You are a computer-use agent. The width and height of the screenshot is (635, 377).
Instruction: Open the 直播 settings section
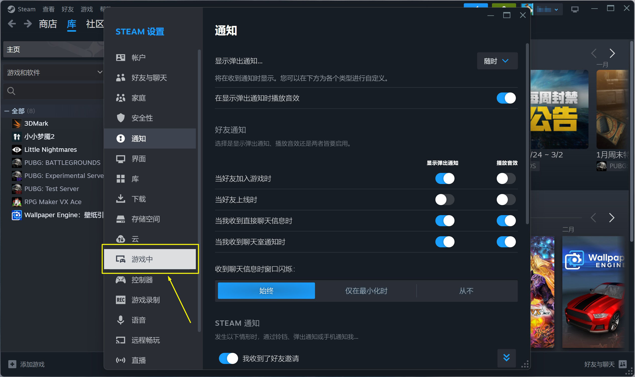(150, 360)
